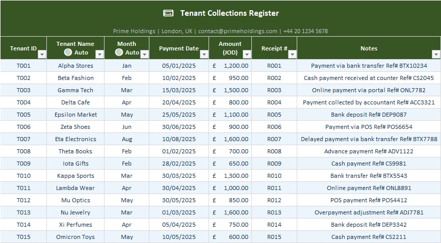
Task: Select receipt cell R007
Action: tap(274, 139)
